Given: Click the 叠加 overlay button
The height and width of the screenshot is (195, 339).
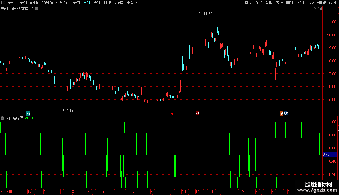Looking at the screenshot, I should pyautogui.click(x=259, y=3).
